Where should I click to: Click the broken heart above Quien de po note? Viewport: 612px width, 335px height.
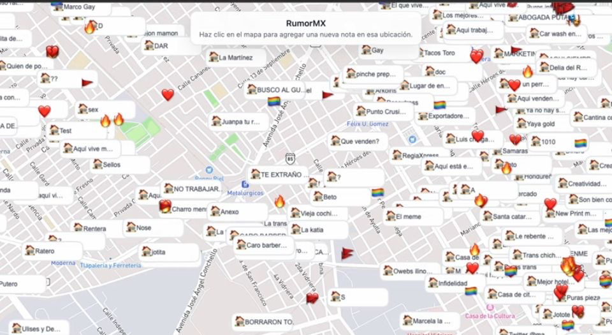(x=52, y=51)
